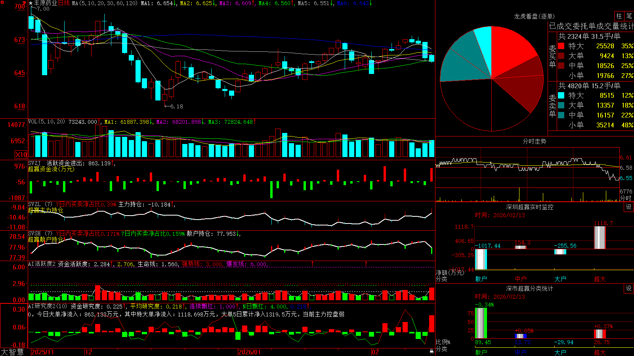Click the teal 中单 sell order swatch
634x356 pixels.
click(561, 115)
